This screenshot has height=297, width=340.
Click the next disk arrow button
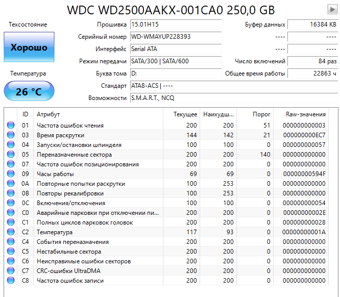coord(332,9)
